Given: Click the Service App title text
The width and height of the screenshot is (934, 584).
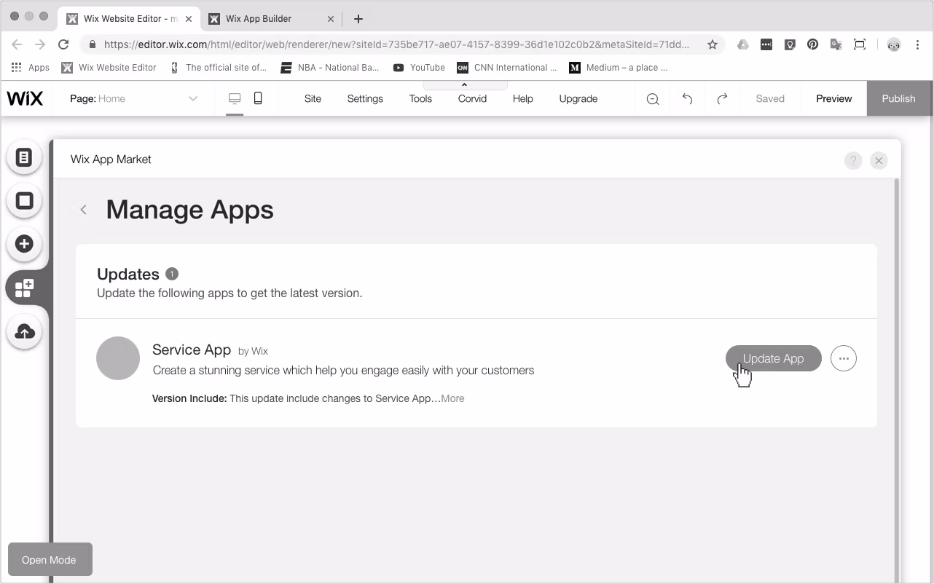Looking at the screenshot, I should [x=192, y=350].
